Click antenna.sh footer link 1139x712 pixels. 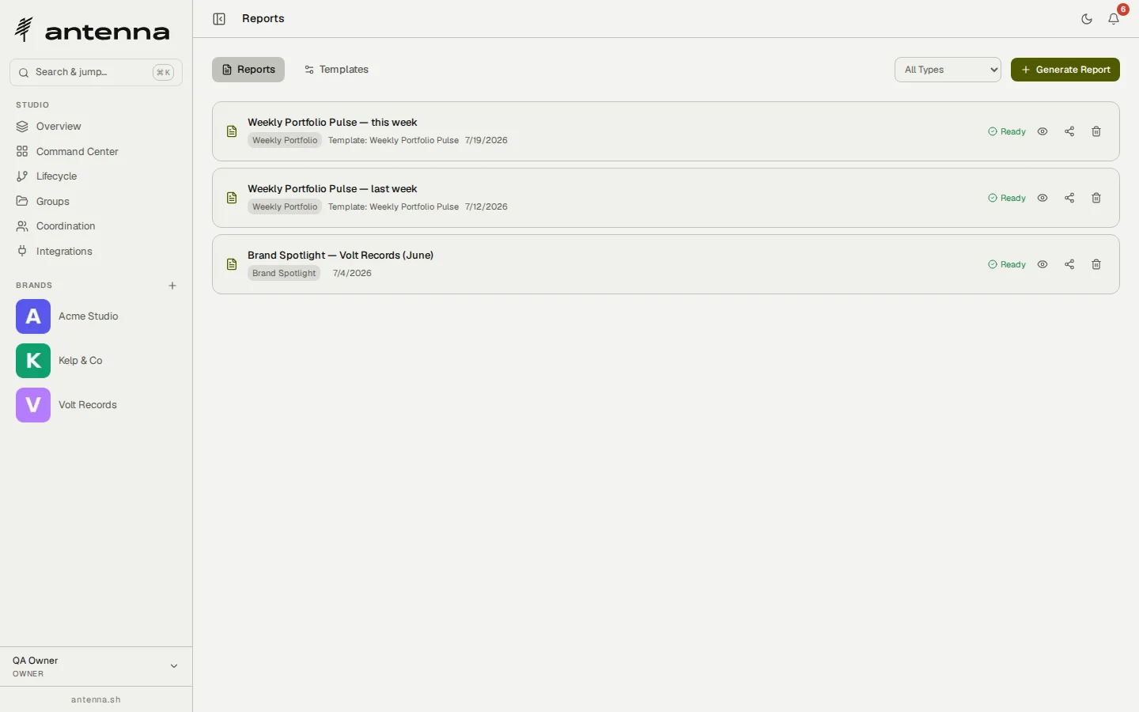point(96,699)
